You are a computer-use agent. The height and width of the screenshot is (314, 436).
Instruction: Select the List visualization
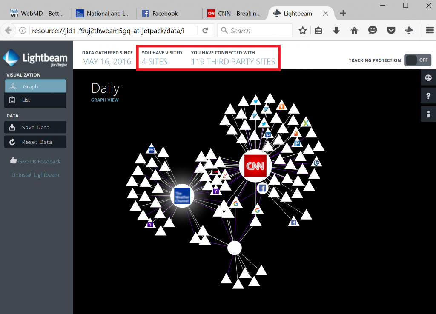tap(35, 100)
